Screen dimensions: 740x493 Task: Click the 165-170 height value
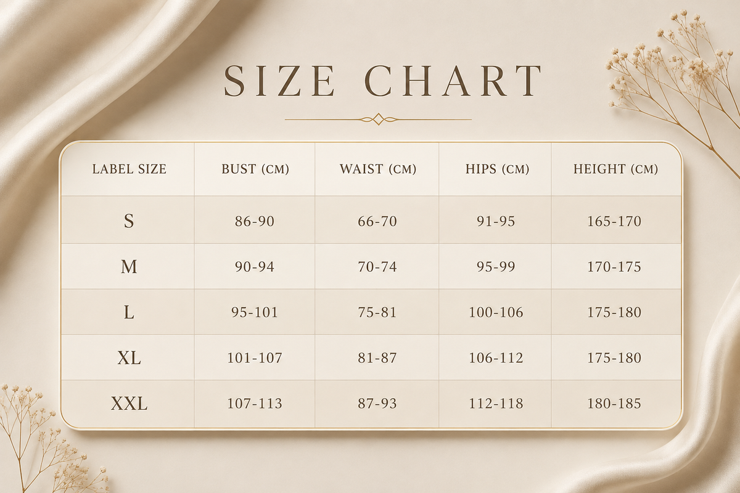614,221
